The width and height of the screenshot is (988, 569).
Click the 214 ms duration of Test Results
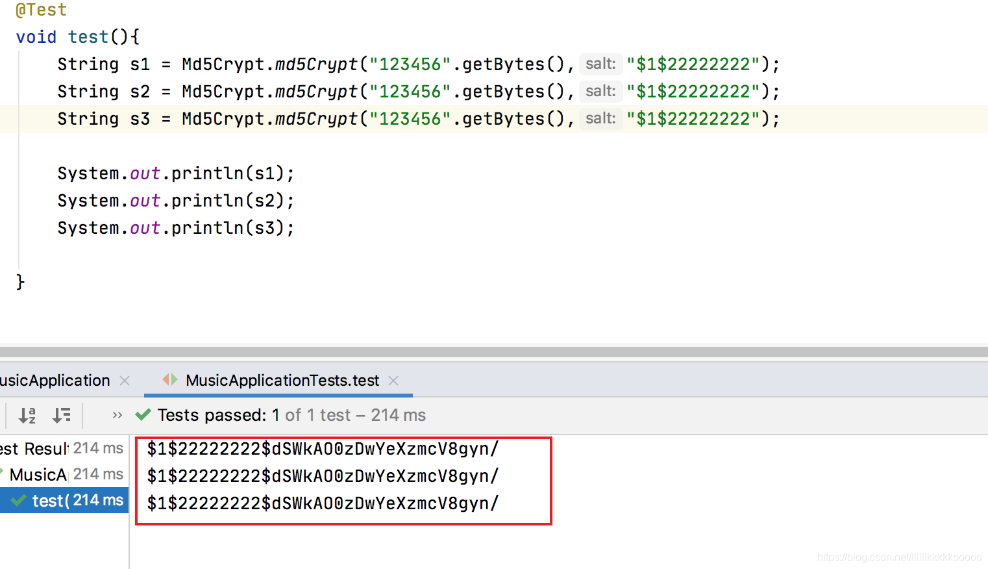98,448
